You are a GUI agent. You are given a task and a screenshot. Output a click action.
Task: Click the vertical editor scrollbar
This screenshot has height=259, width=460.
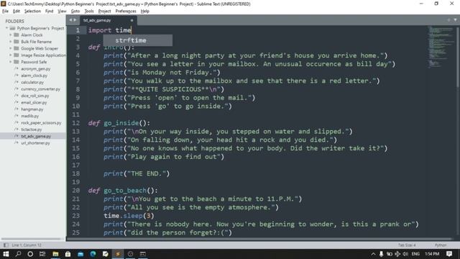point(457,57)
